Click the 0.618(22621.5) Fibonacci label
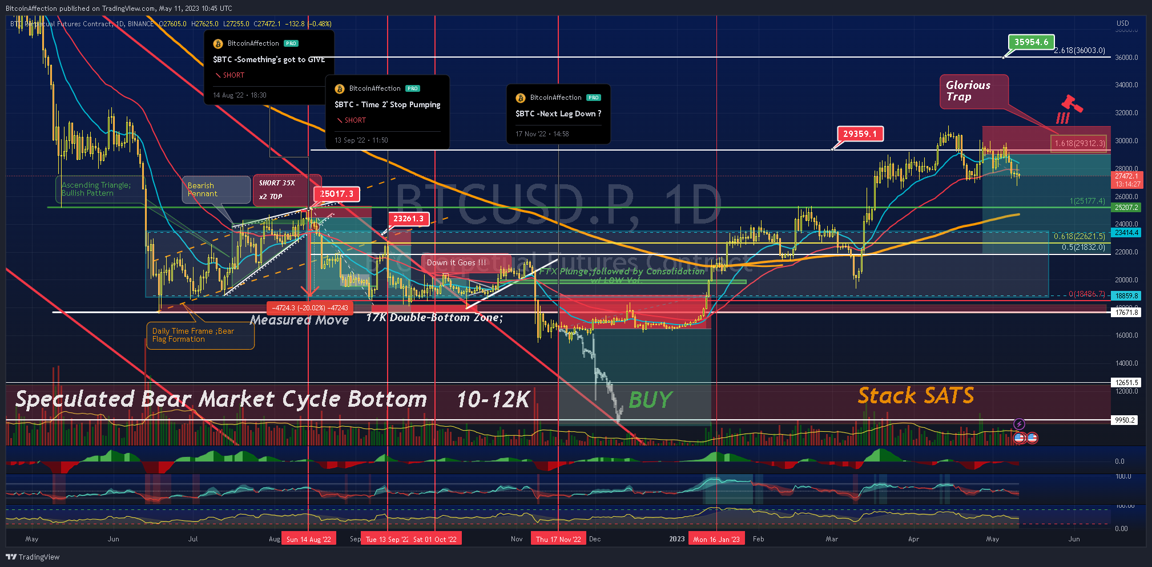This screenshot has width=1152, height=567. click(1079, 236)
